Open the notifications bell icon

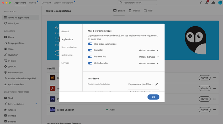click(x=207, y=3)
